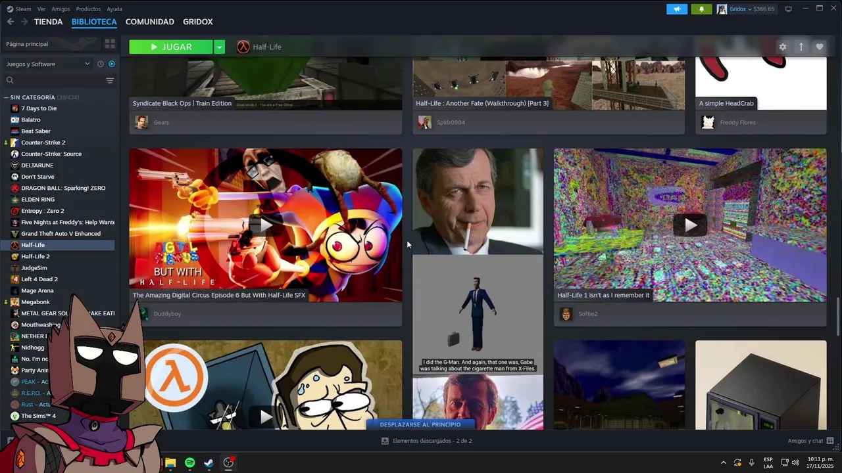Select Counter-Strike 2 in library
The height and width of the screenshot is (473, 842).
pos(43,143)
